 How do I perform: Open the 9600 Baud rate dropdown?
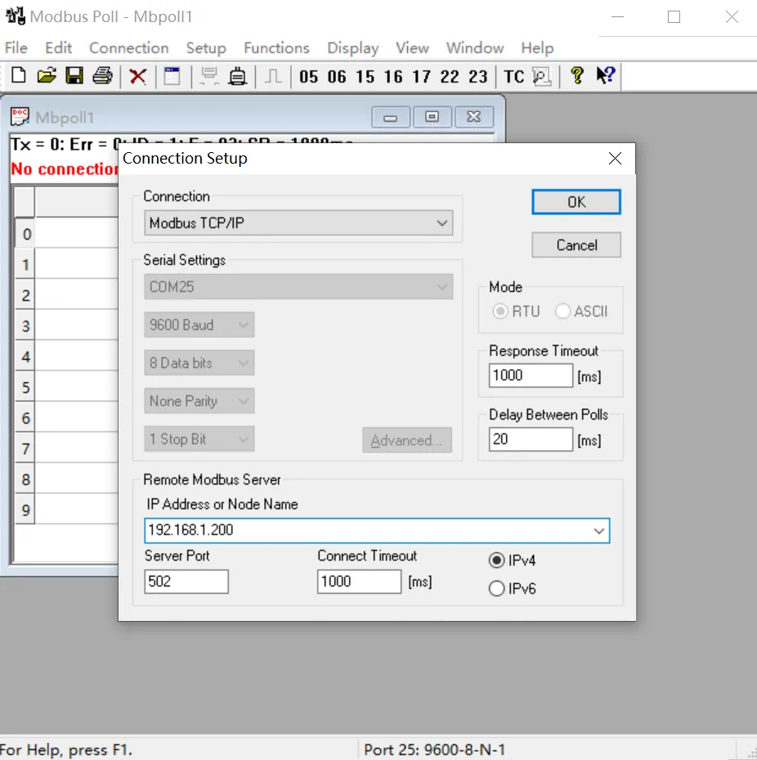pyautogui.click(x=243, y=325)
